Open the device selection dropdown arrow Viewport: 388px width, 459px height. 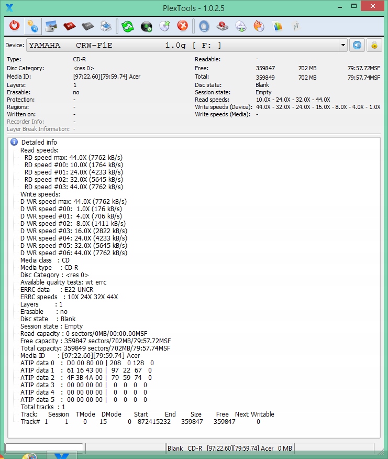(x=343, y=46)
